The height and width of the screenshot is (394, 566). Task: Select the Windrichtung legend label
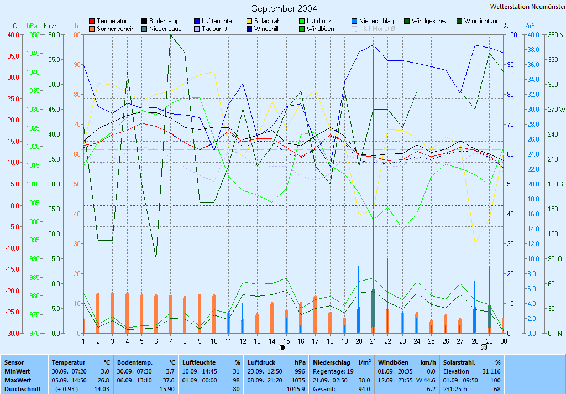[x=482, y=22]
